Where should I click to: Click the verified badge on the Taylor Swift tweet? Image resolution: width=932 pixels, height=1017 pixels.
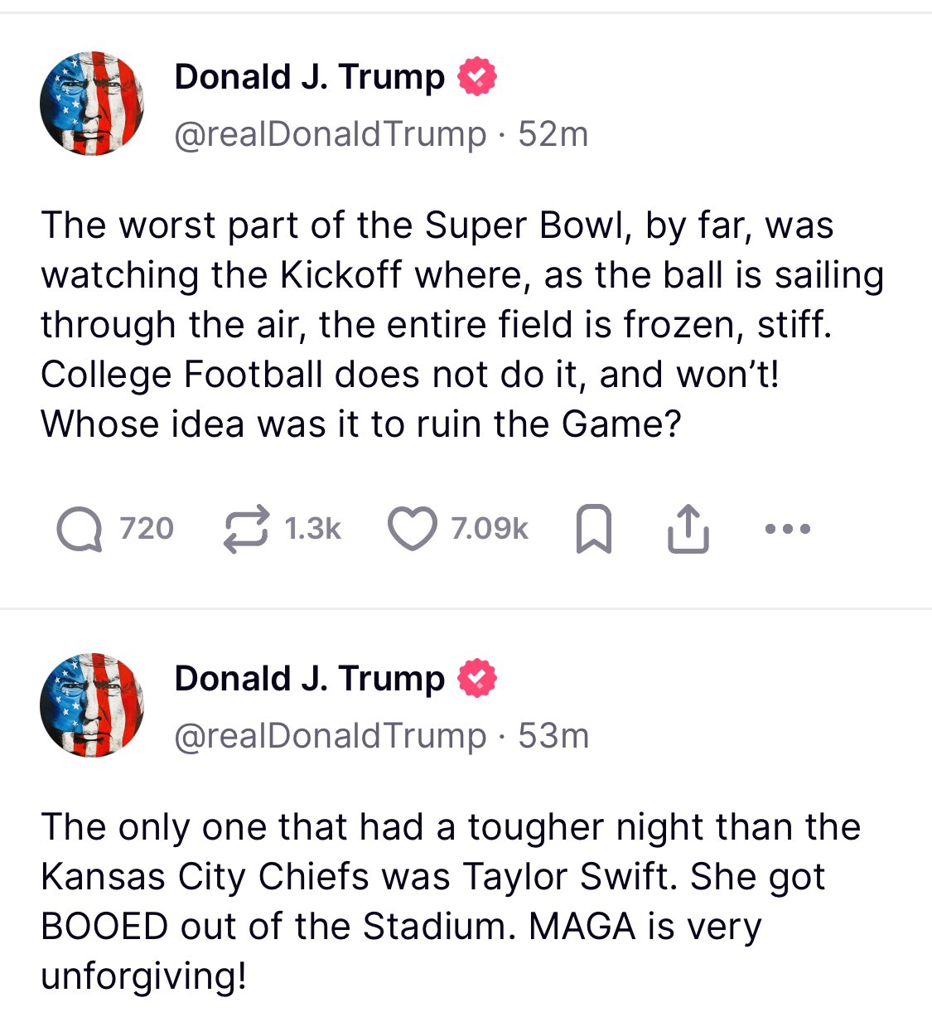477,678
